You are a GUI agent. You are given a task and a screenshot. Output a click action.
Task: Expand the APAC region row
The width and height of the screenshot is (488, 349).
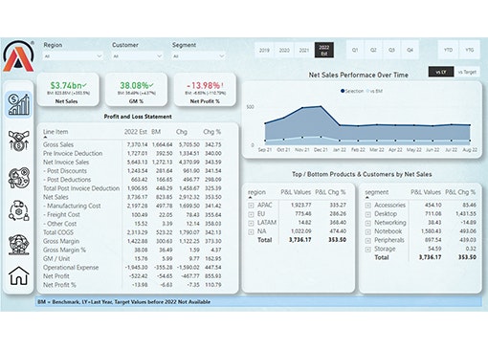[x=251, y=206]
